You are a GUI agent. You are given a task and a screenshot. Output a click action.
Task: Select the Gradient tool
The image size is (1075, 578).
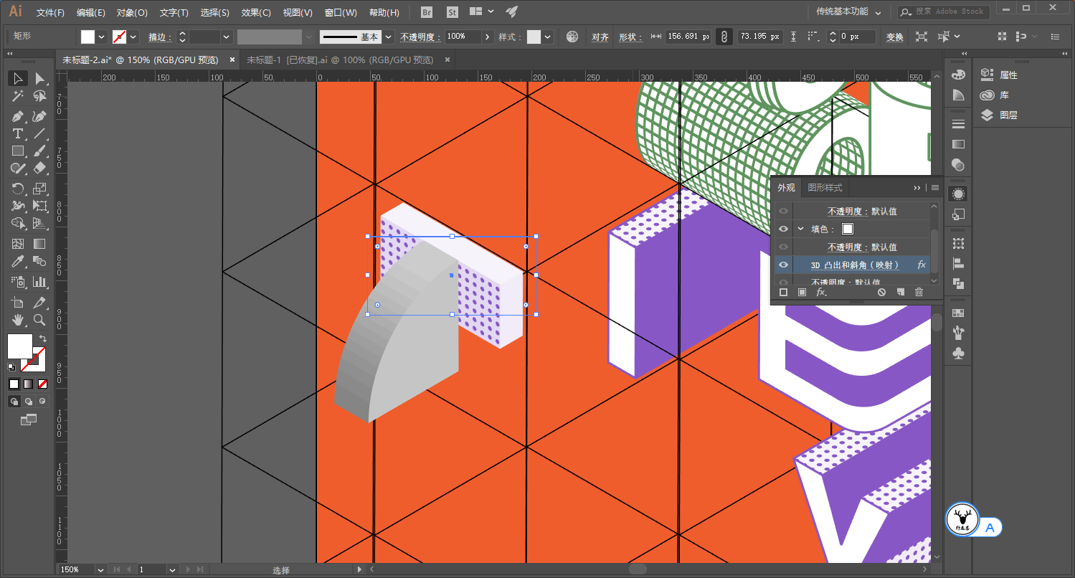click(x=39, y=245)
